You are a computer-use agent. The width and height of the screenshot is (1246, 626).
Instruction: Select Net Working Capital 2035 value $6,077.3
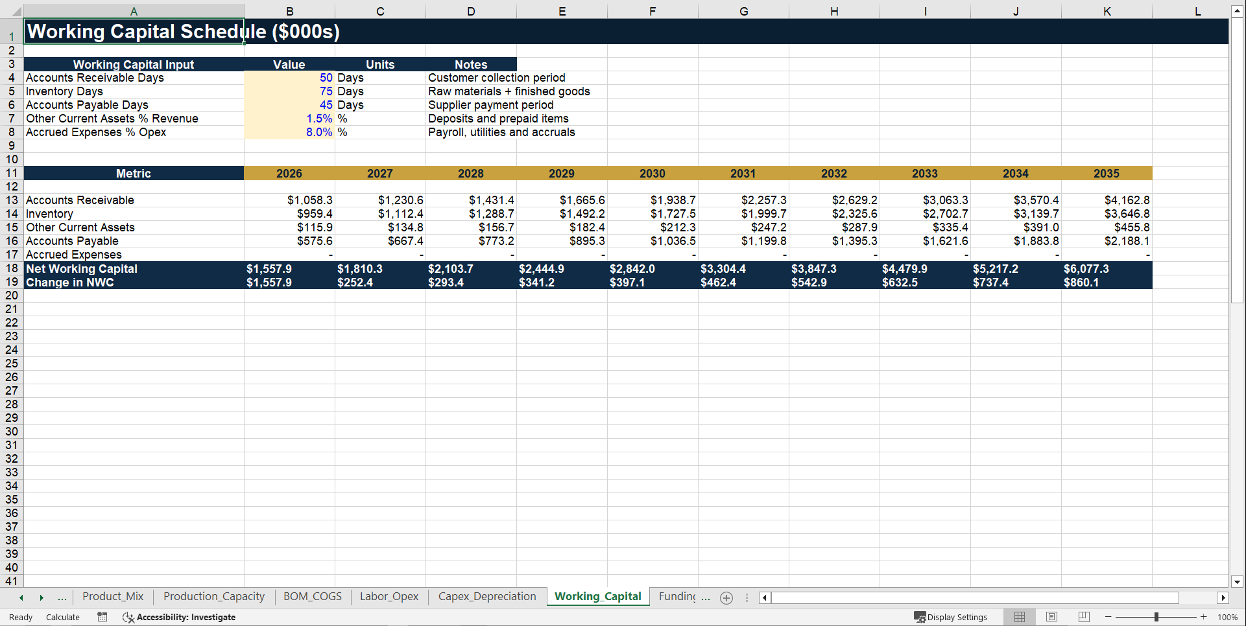tap(1107, 268)
